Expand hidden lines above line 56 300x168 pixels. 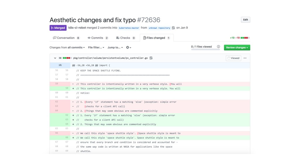pos(60,65)
